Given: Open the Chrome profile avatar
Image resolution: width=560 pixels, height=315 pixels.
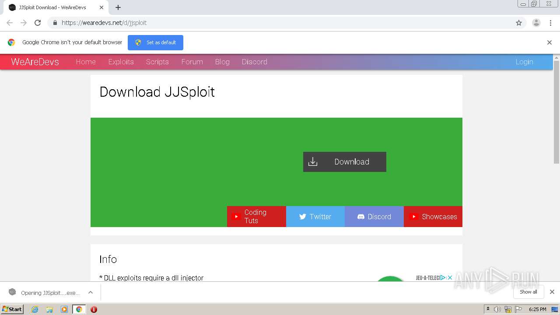Looking at the screenshot, I should (536, 23).
